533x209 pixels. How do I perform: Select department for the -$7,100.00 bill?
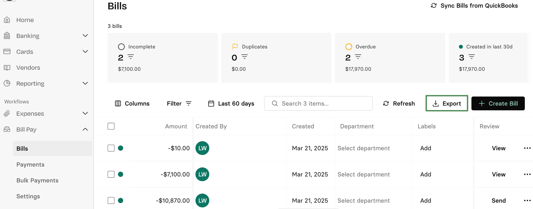pyautogui.click(x=363, y=175)
